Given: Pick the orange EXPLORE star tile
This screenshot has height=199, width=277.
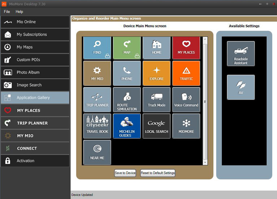Looking at the screenshot, I should 156,73.
